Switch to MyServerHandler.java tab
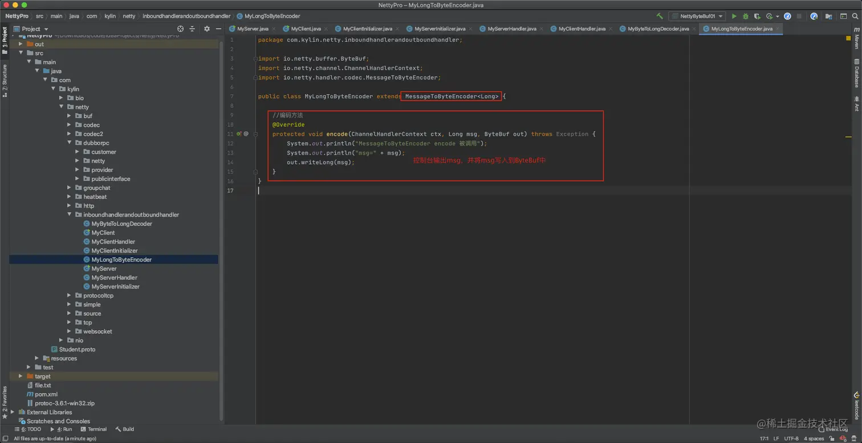The width and height of the screenshot is (862, 443). point(512,29)
